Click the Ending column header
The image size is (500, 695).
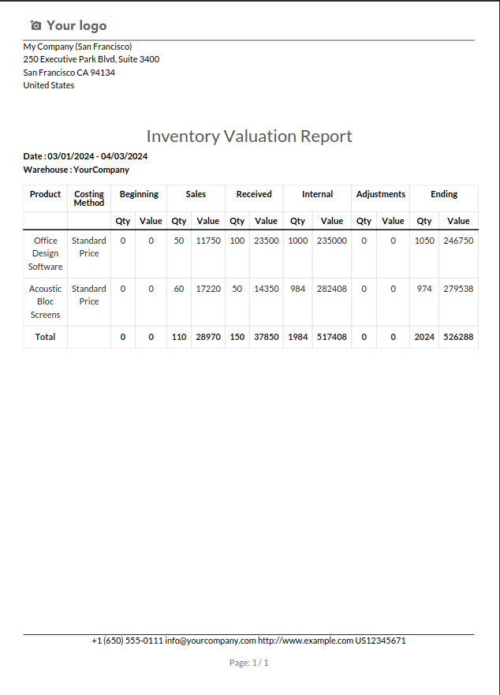pyautogui.click(x=444, y=194)
